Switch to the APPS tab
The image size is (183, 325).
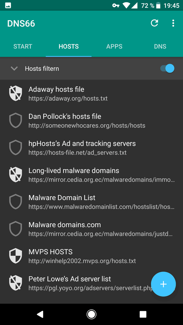click(x=114, y=46)
